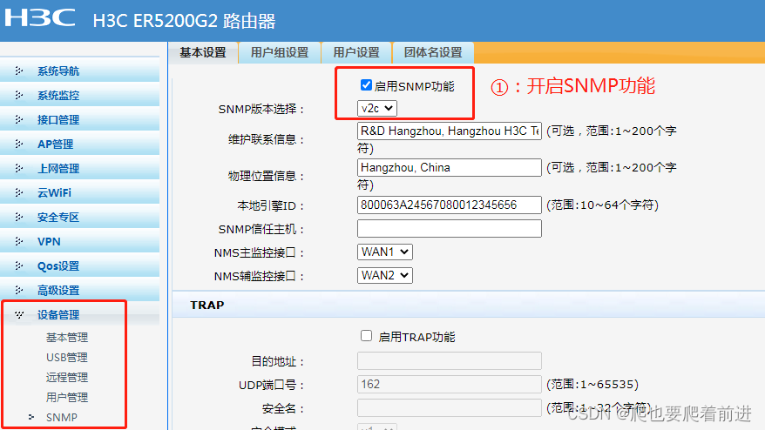The height and width of the screenshot is (430, 765).
Task: Expand the 系统导航 menu arrow icon
Action: coord(19,71)
